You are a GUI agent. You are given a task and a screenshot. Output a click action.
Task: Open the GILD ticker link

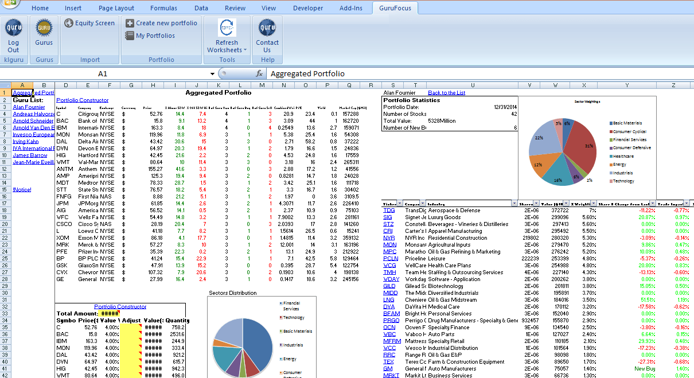pos(389,286)
